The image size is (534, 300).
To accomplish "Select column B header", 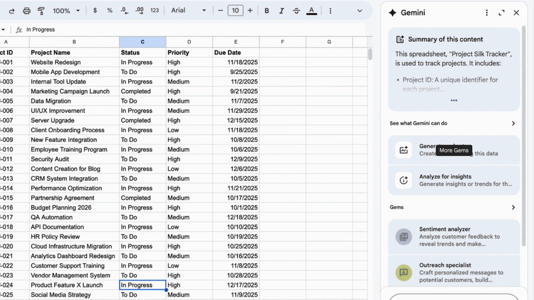I will [74, 42].
